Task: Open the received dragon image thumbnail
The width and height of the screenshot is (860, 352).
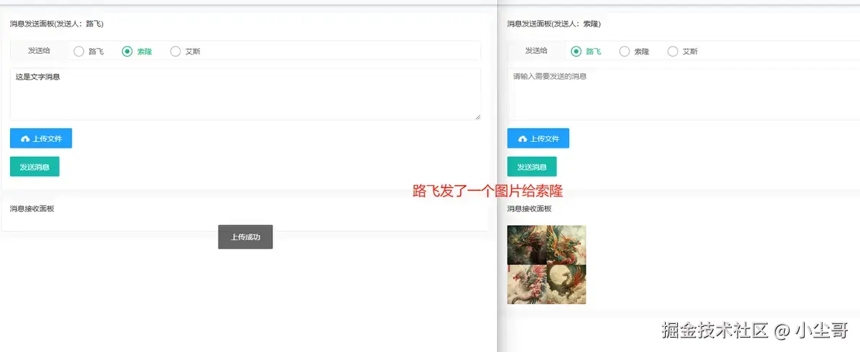Action: [x=547, y=265]
